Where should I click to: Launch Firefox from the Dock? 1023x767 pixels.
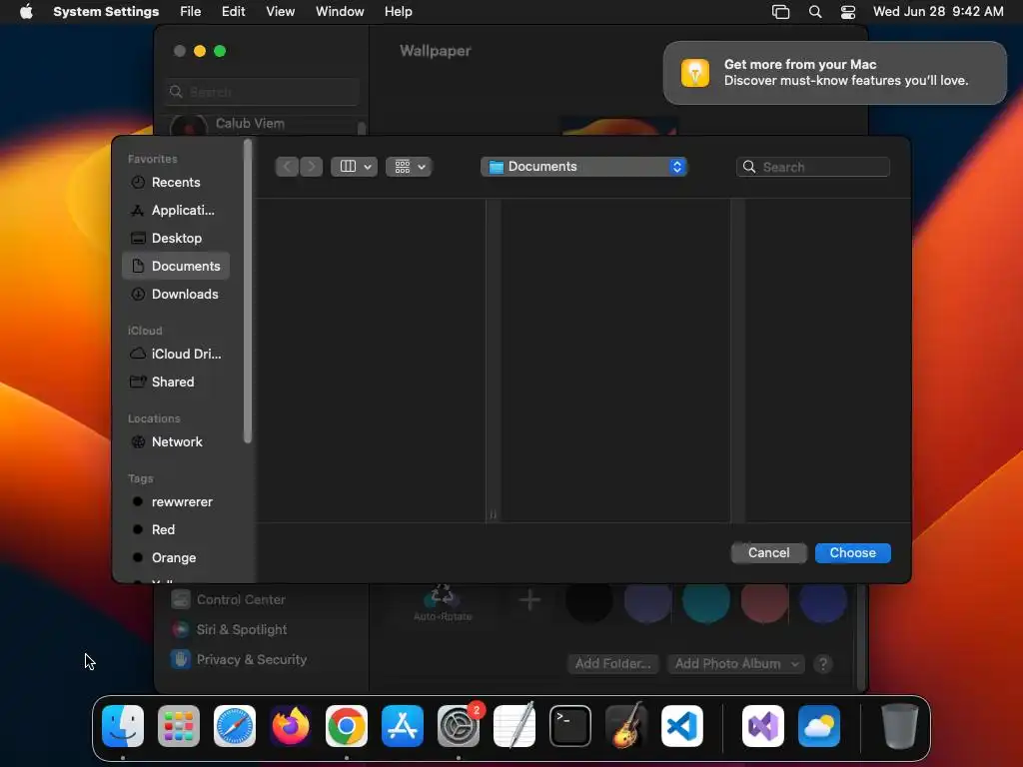(291, 726)
